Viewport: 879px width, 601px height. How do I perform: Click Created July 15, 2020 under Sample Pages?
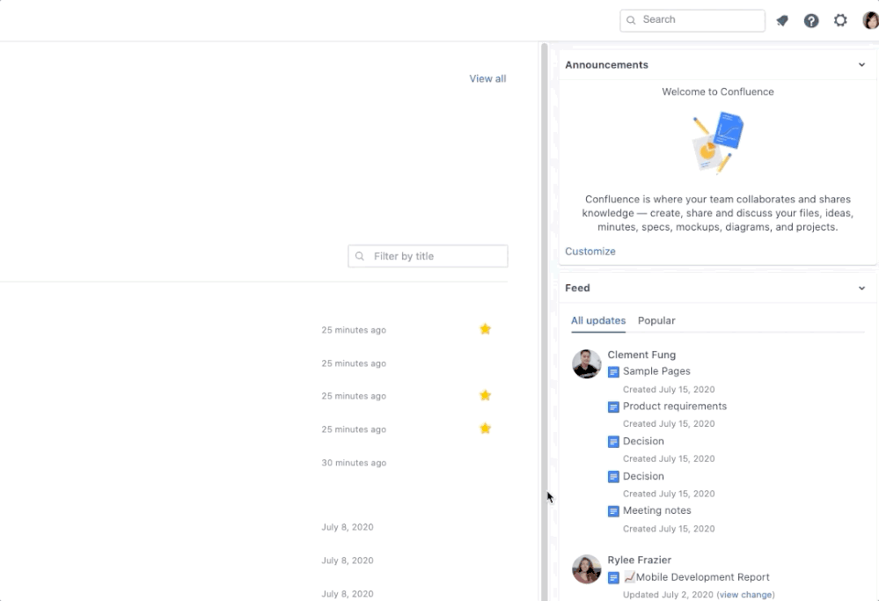tap(669, 389)
